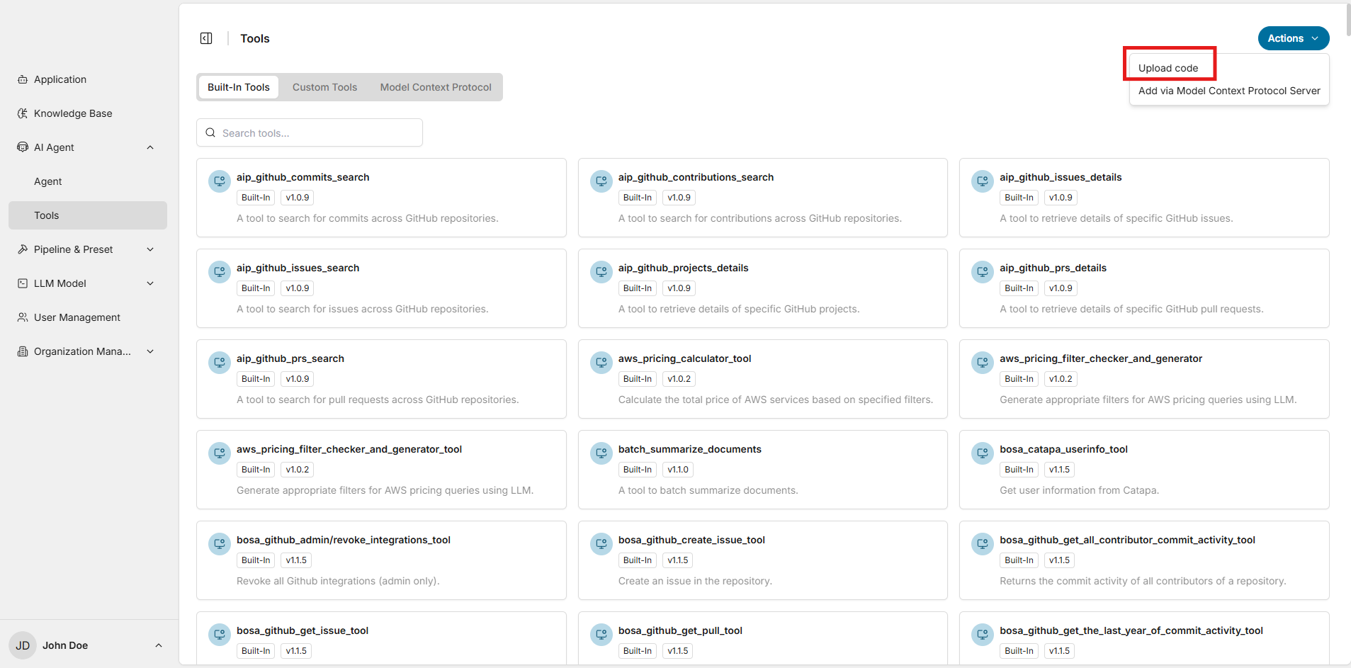Image resolution: width=1351 pixels, height=668 pixels.
Task: Collapse the AI Agent section chevron
Action: point(150,147)
